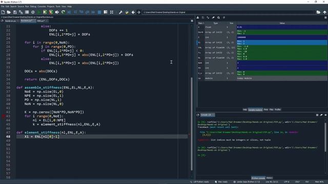
Task: Select the np module variable row
Action: (x=262, y=78)
